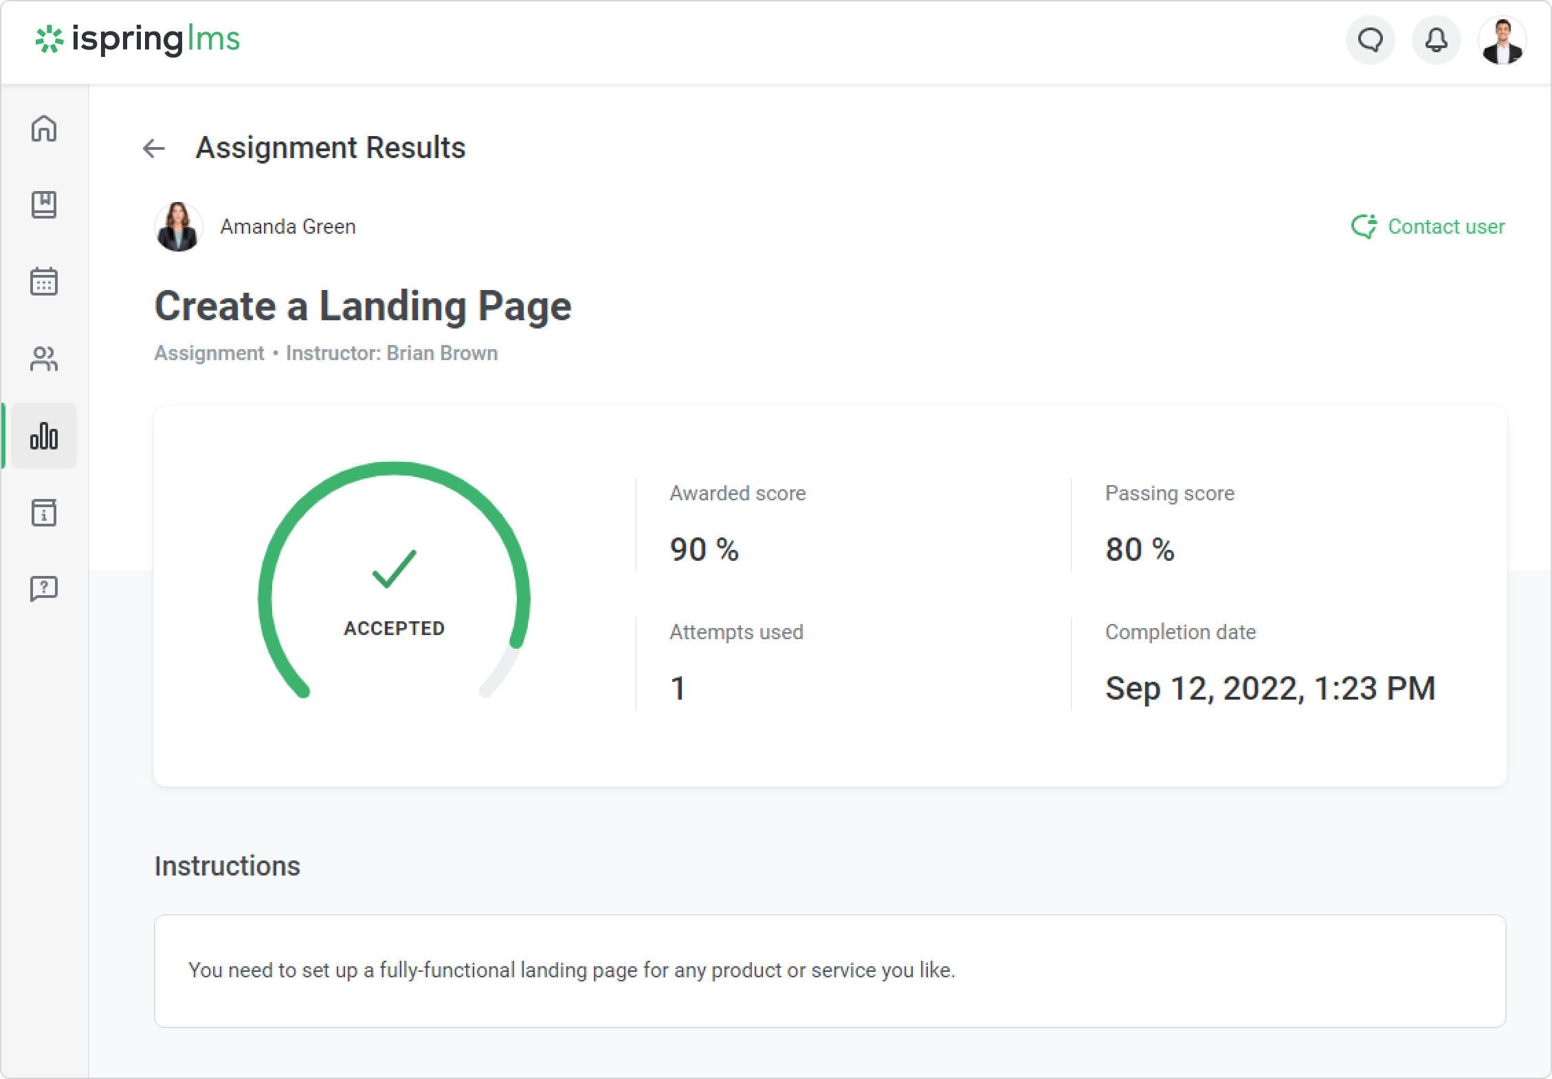Screen dimensions: 1552x1079
Task: Click the Contact user link
Action: (x=1446, y=227)
